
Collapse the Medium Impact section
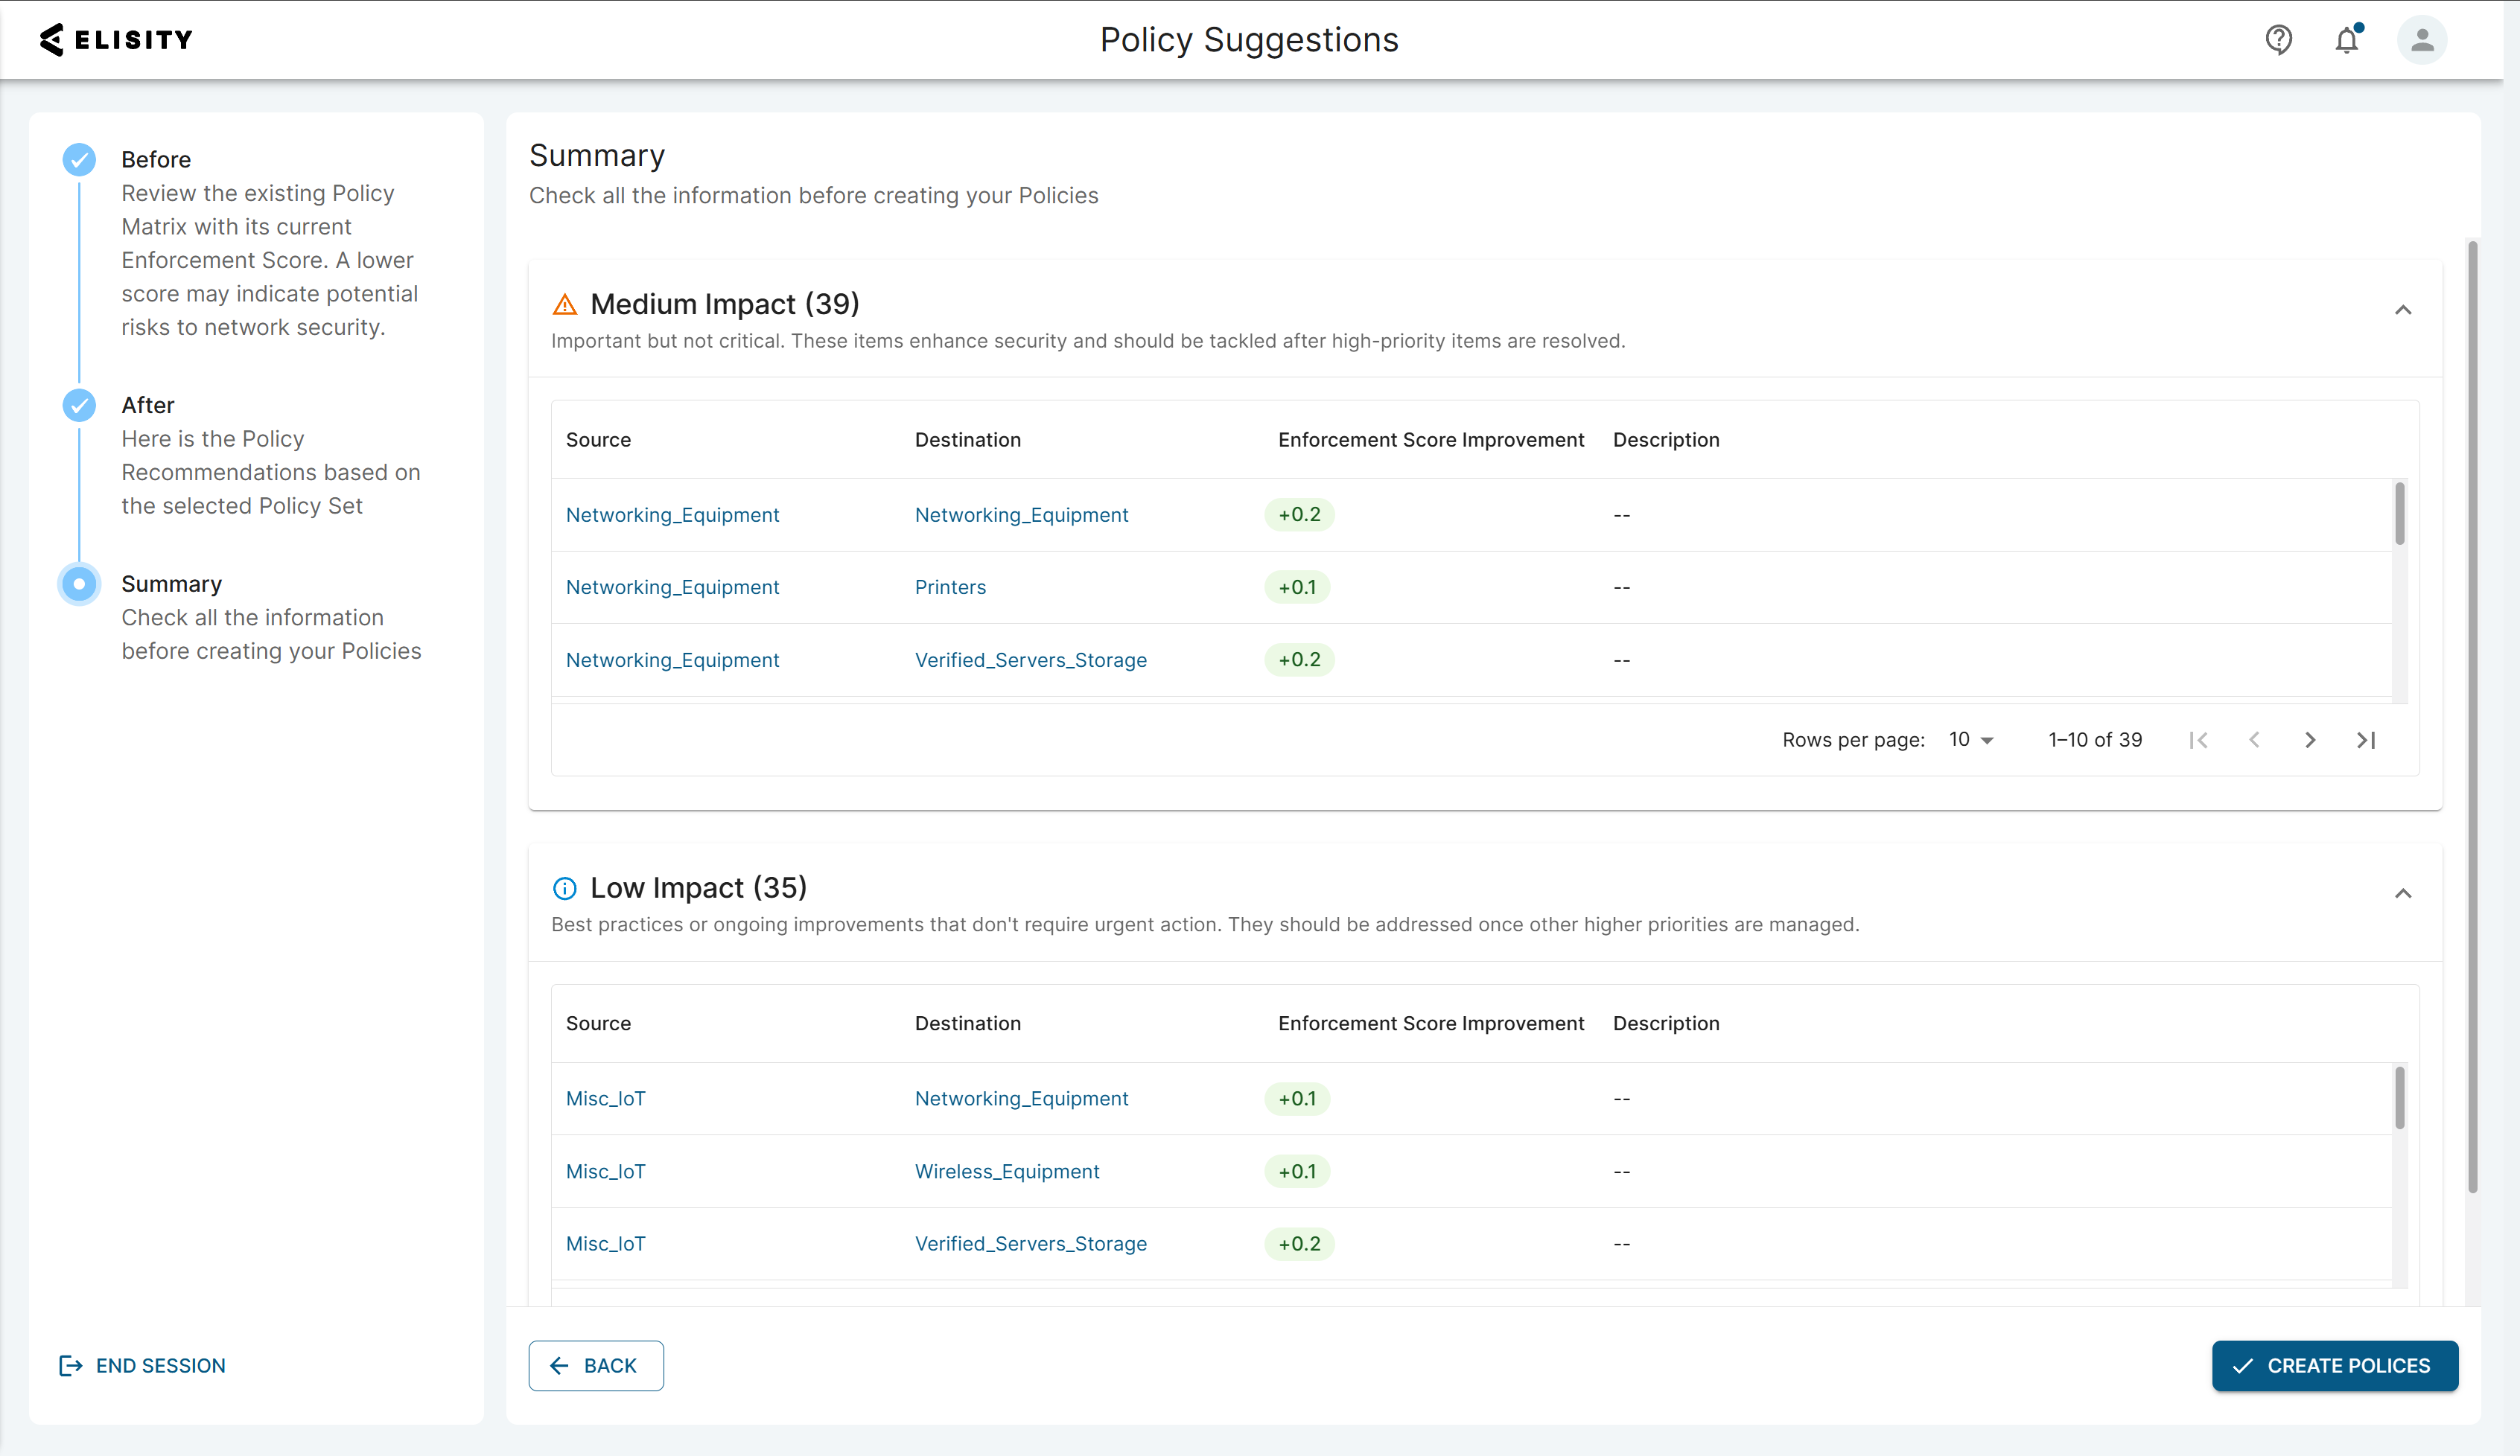(2402, 311)
